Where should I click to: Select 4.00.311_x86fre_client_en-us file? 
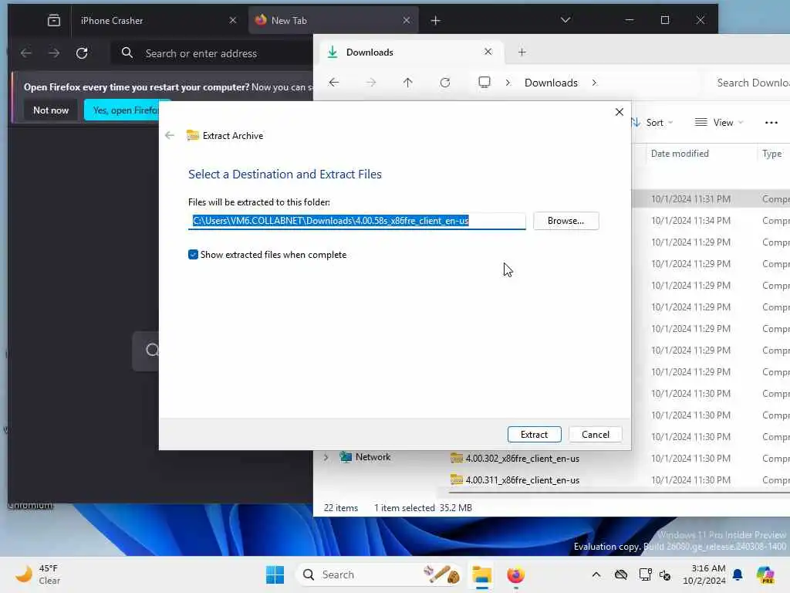tap(522, 480)
